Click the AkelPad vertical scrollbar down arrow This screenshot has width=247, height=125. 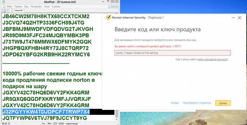click(x=117, y=119)
